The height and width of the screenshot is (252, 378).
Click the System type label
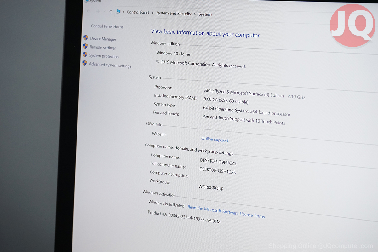[x=164, y=104]
